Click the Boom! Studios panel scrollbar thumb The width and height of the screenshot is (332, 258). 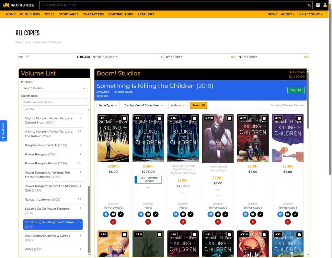[x=308, y=101]
